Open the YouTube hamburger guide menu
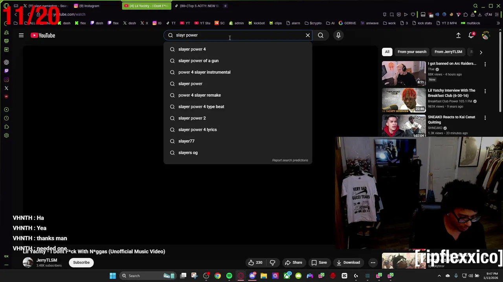The width and height of the screenshot is (503, 282). tap(21, 35)
